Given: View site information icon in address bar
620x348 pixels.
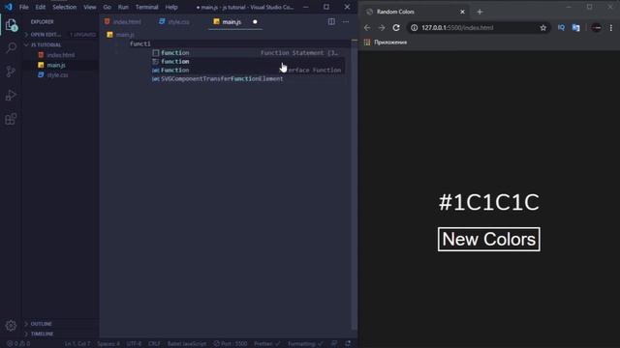Looking at the screenshot, I should [414, 28].
